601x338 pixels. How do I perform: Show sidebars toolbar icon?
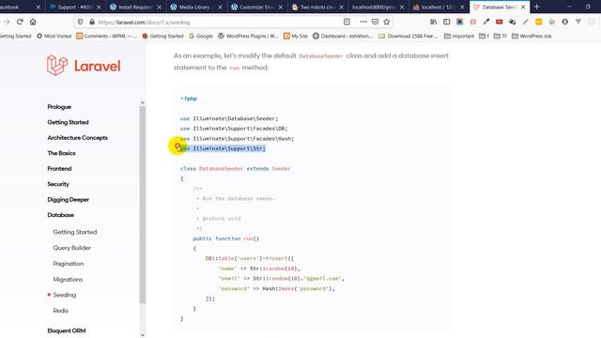pos(447,22)
